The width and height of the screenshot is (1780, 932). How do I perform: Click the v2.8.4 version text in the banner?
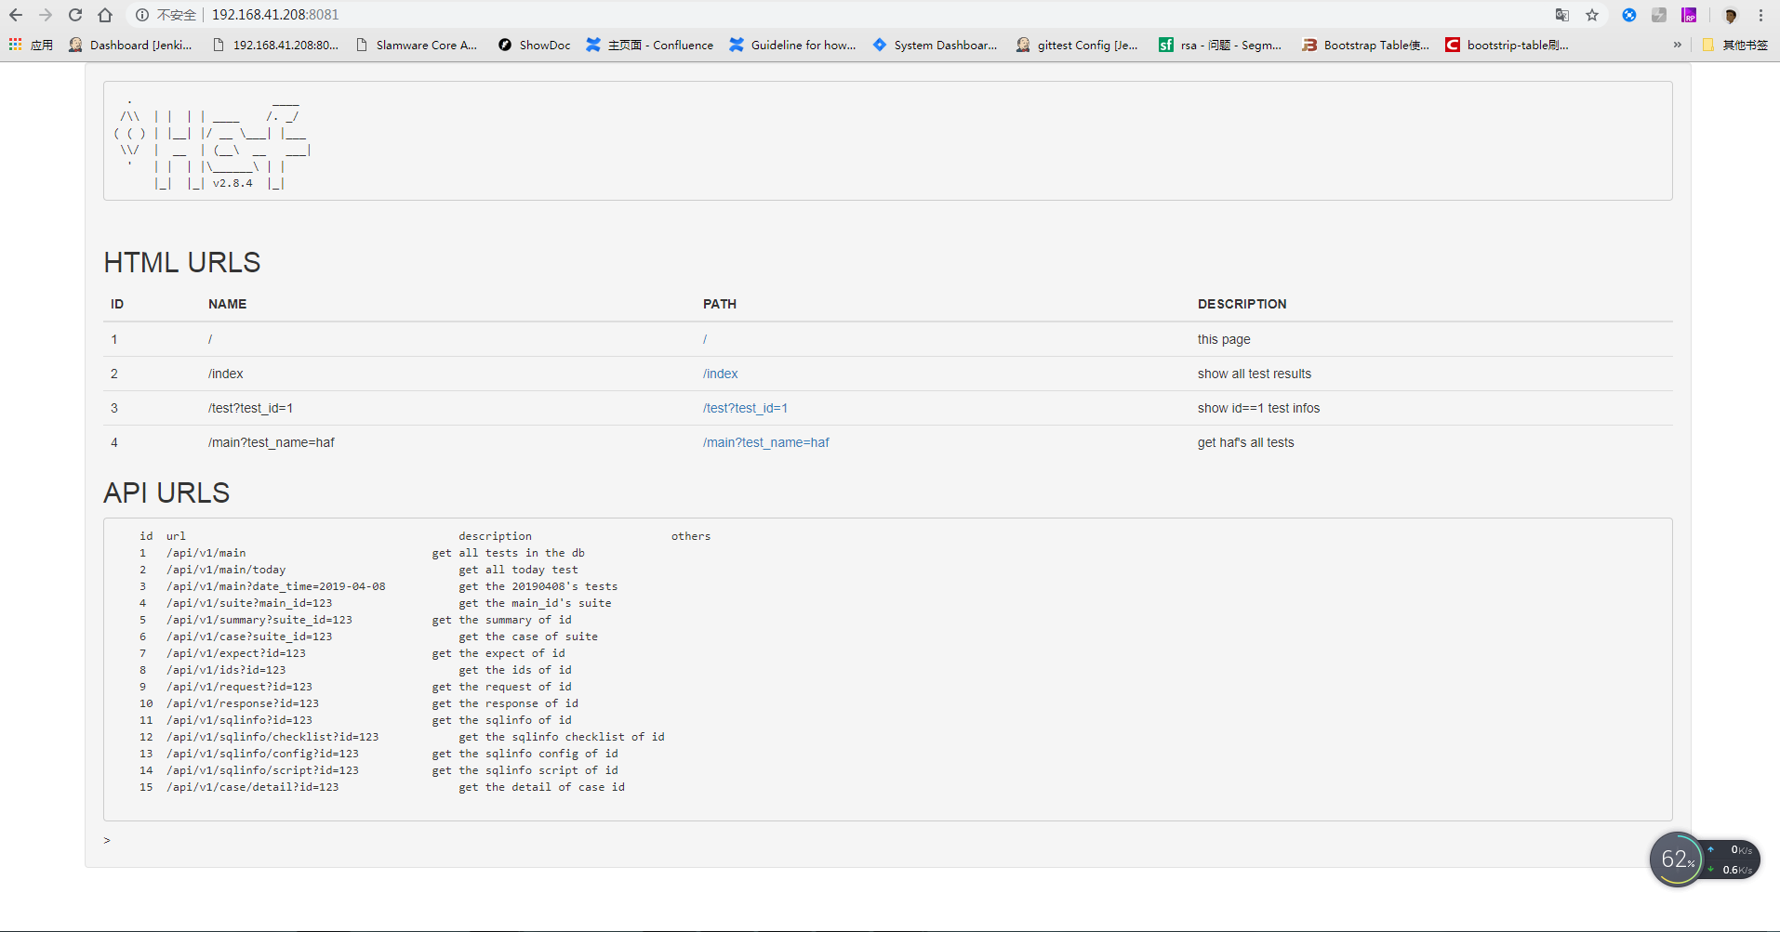tap(232, 183)
